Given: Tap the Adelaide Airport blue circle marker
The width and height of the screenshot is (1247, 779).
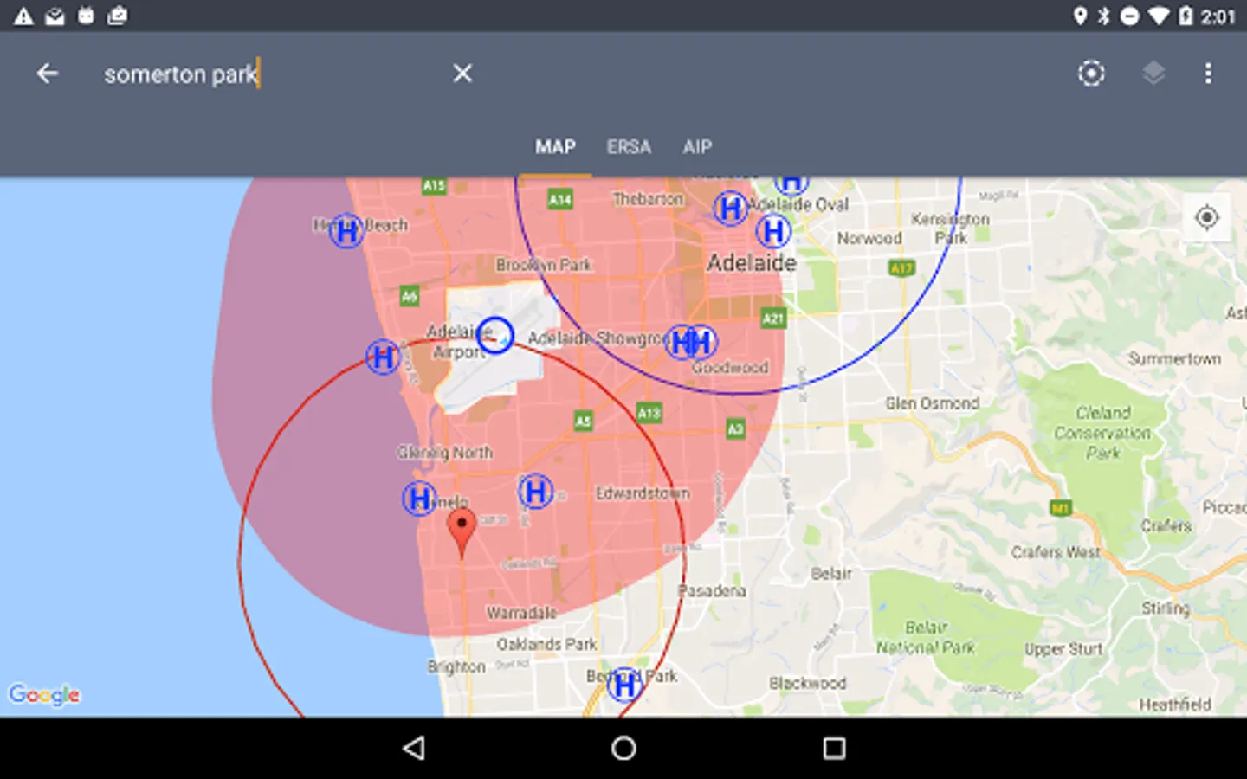Looking at the screenshot, I should [x=495, y=334].
